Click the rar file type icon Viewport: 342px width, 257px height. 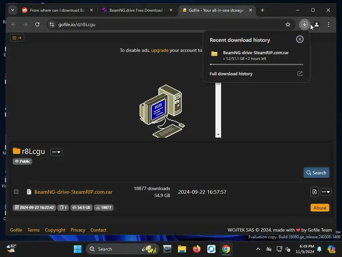pos(29,192)
